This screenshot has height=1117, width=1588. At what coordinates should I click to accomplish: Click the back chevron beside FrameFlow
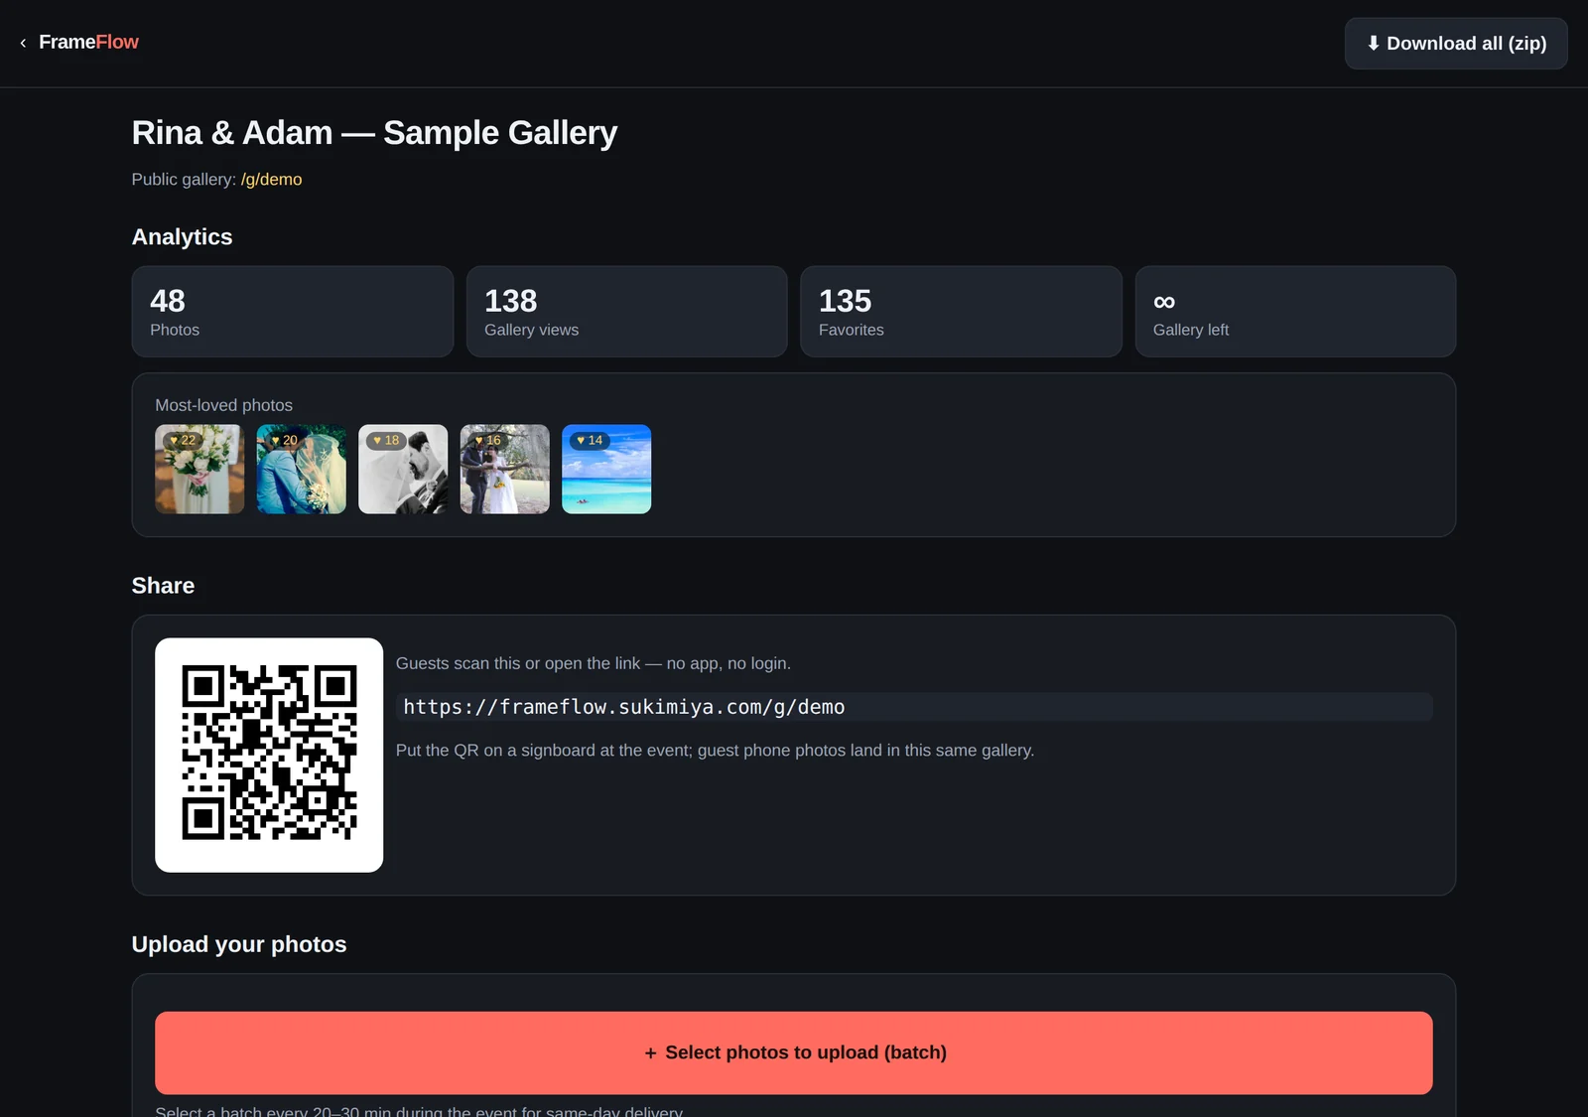click(x=23, y=43)
